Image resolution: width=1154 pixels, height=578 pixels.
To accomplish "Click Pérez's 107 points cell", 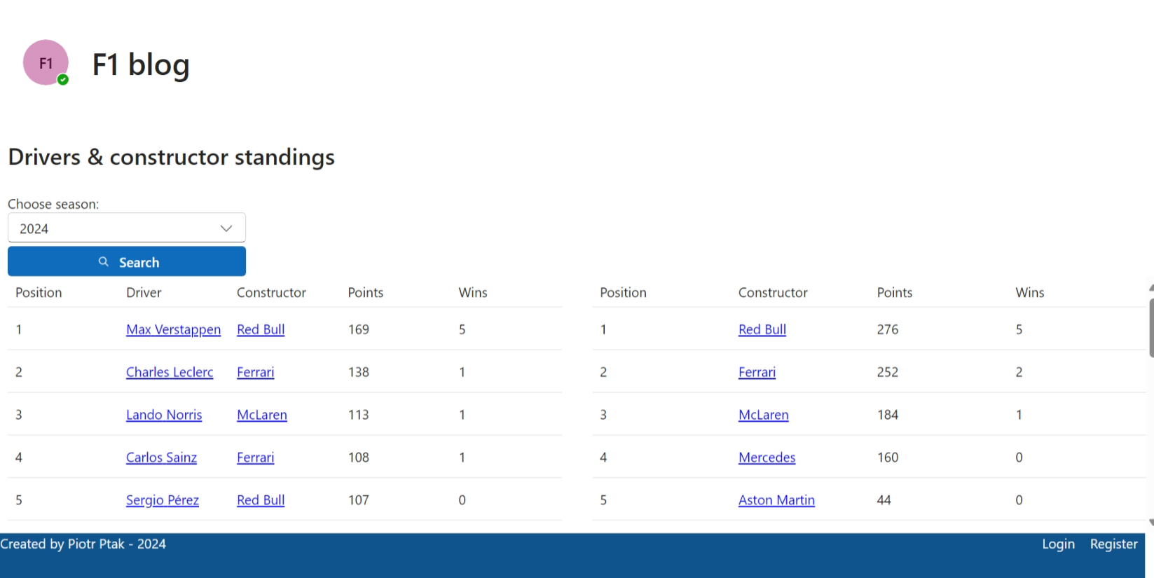I will [x=359, y=500].
